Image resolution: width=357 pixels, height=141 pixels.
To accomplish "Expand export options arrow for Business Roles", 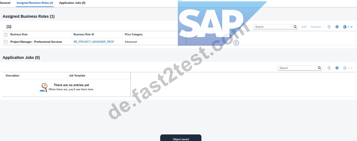I will click(x=351, y=27).
